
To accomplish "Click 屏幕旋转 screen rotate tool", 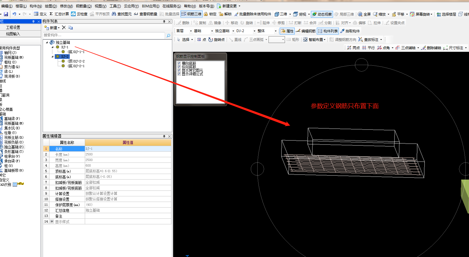I will click(x=420, y=14).
